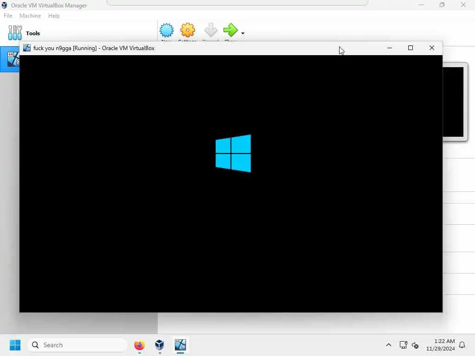
Task: Open the notifications bell icon
Action: (462, 345)
